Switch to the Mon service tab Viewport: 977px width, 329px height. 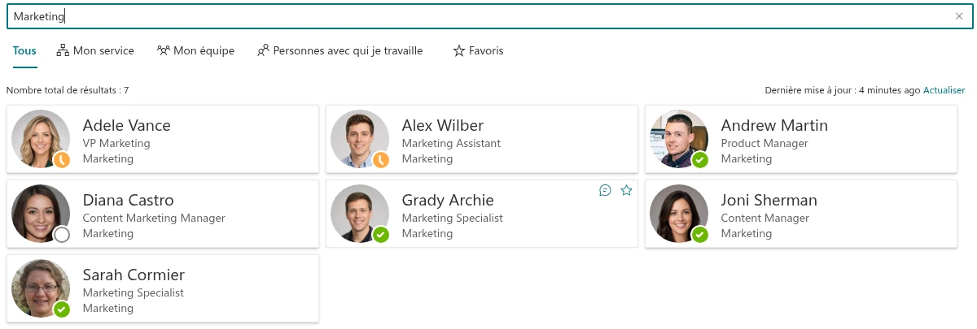95,50
